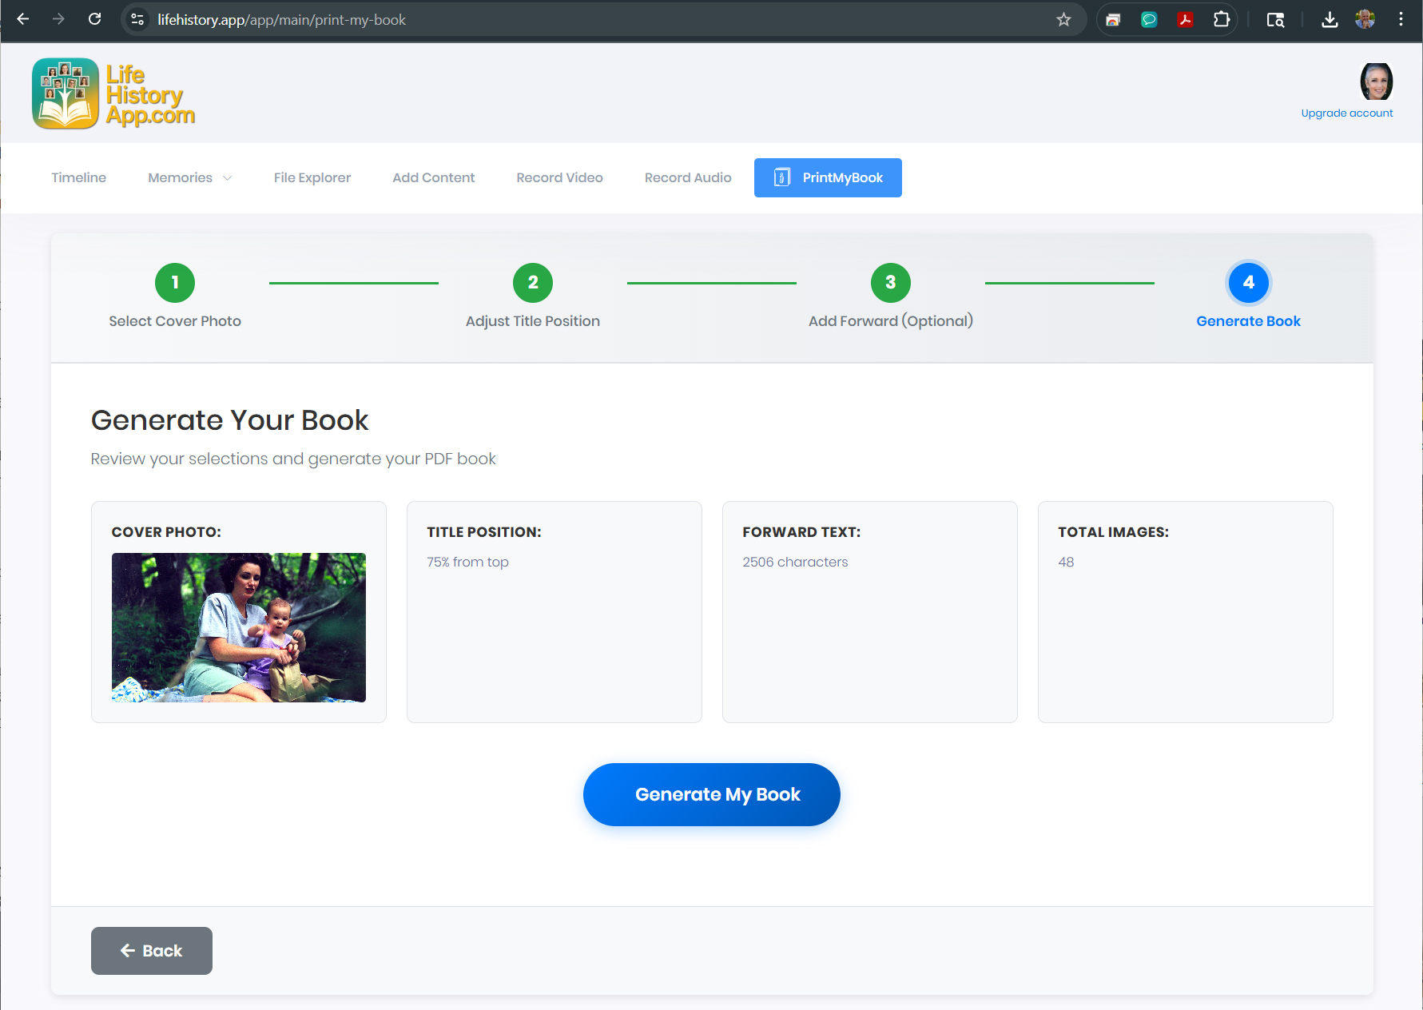The image size is (1423, 1010).
Task: Click the browser back arrow
Action: tap(23, 19)
